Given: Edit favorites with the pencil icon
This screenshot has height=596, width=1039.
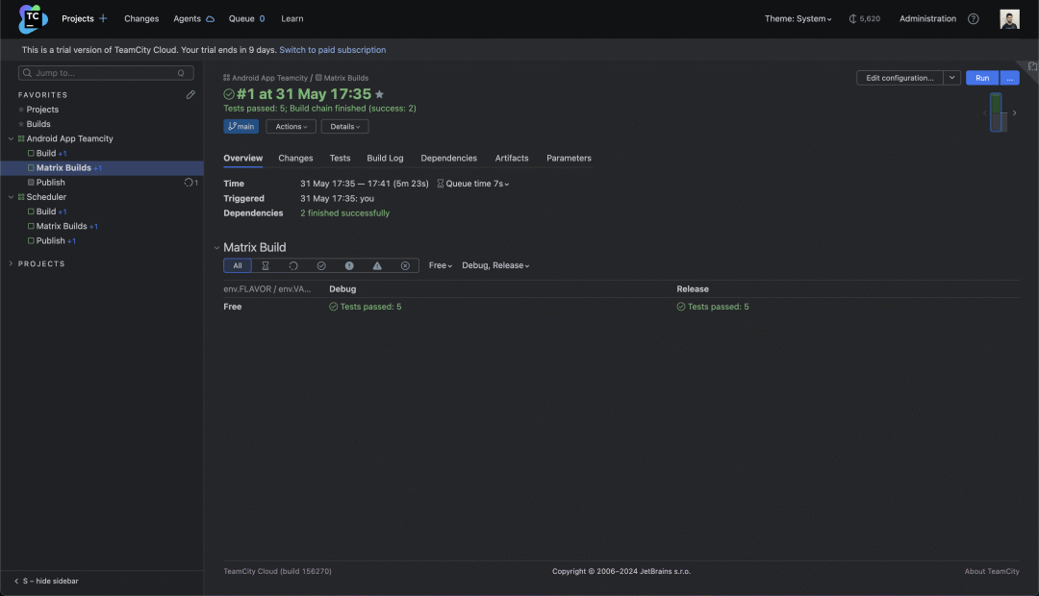Looking at the screenshot, I should coord(190,95).
